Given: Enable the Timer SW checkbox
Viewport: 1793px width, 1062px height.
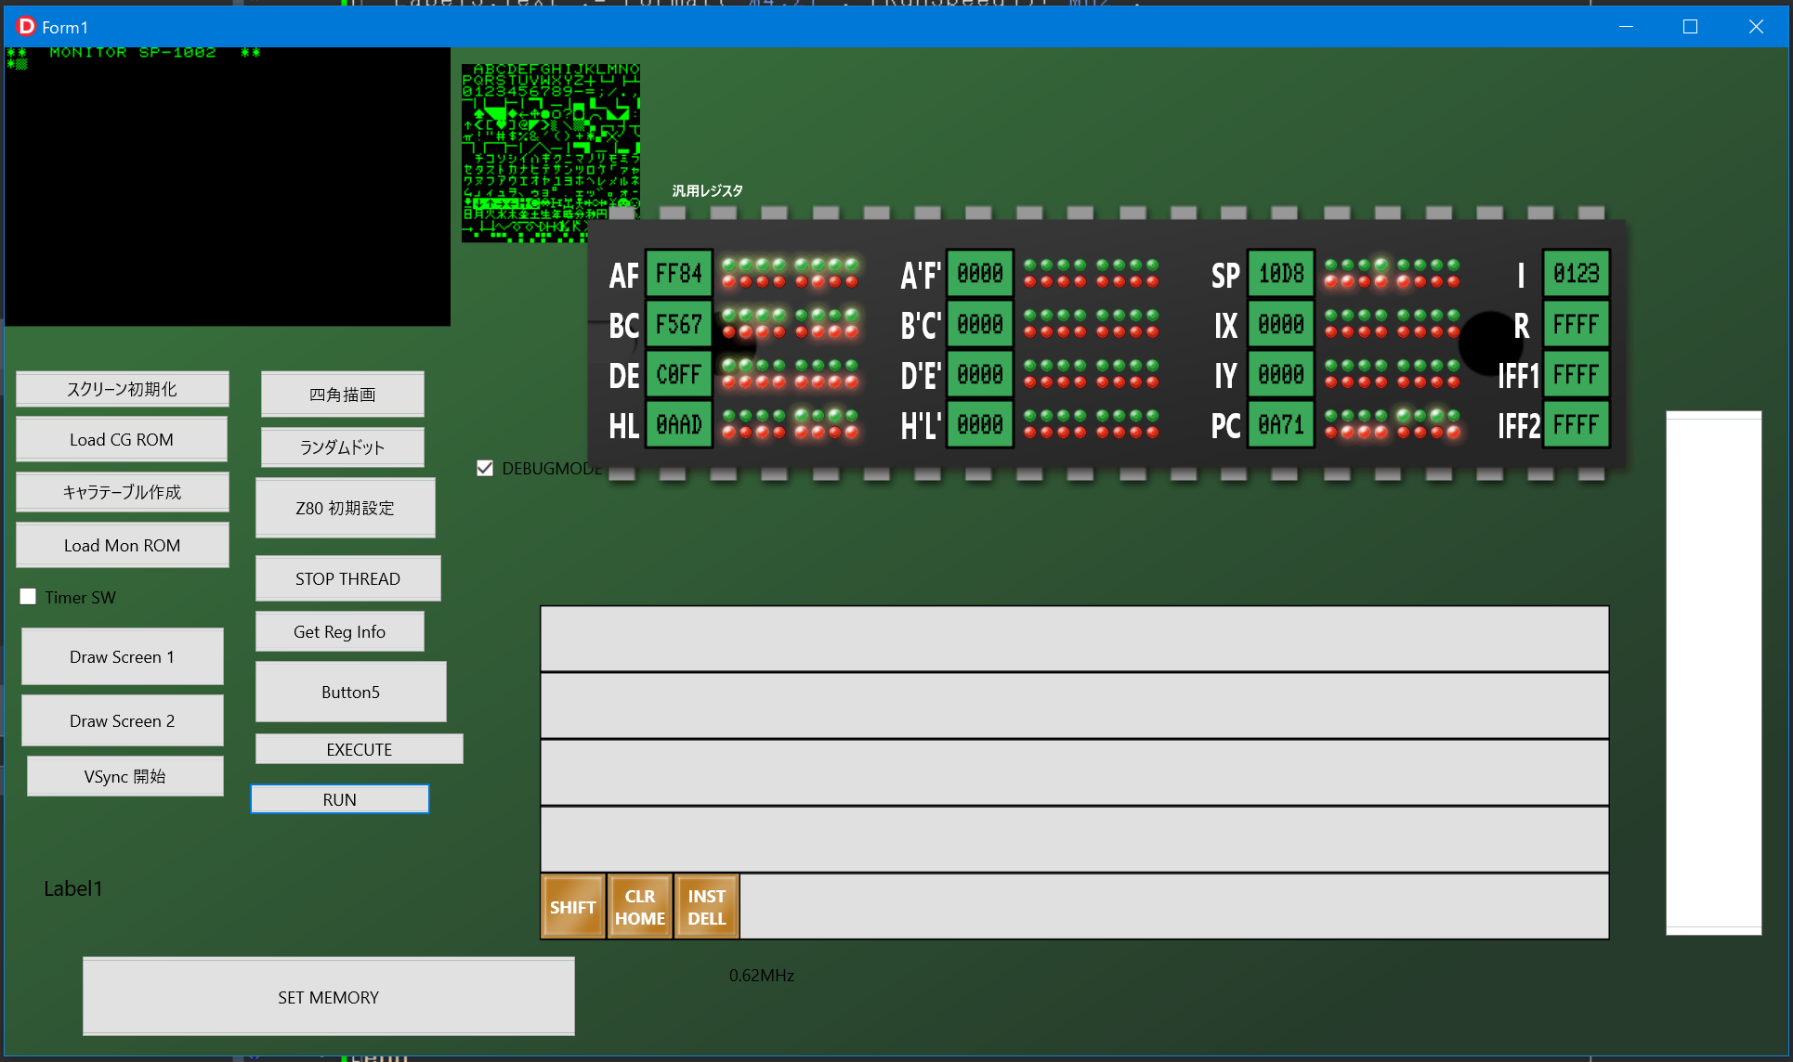Looking at the screenshot, I should click(28, 596).
